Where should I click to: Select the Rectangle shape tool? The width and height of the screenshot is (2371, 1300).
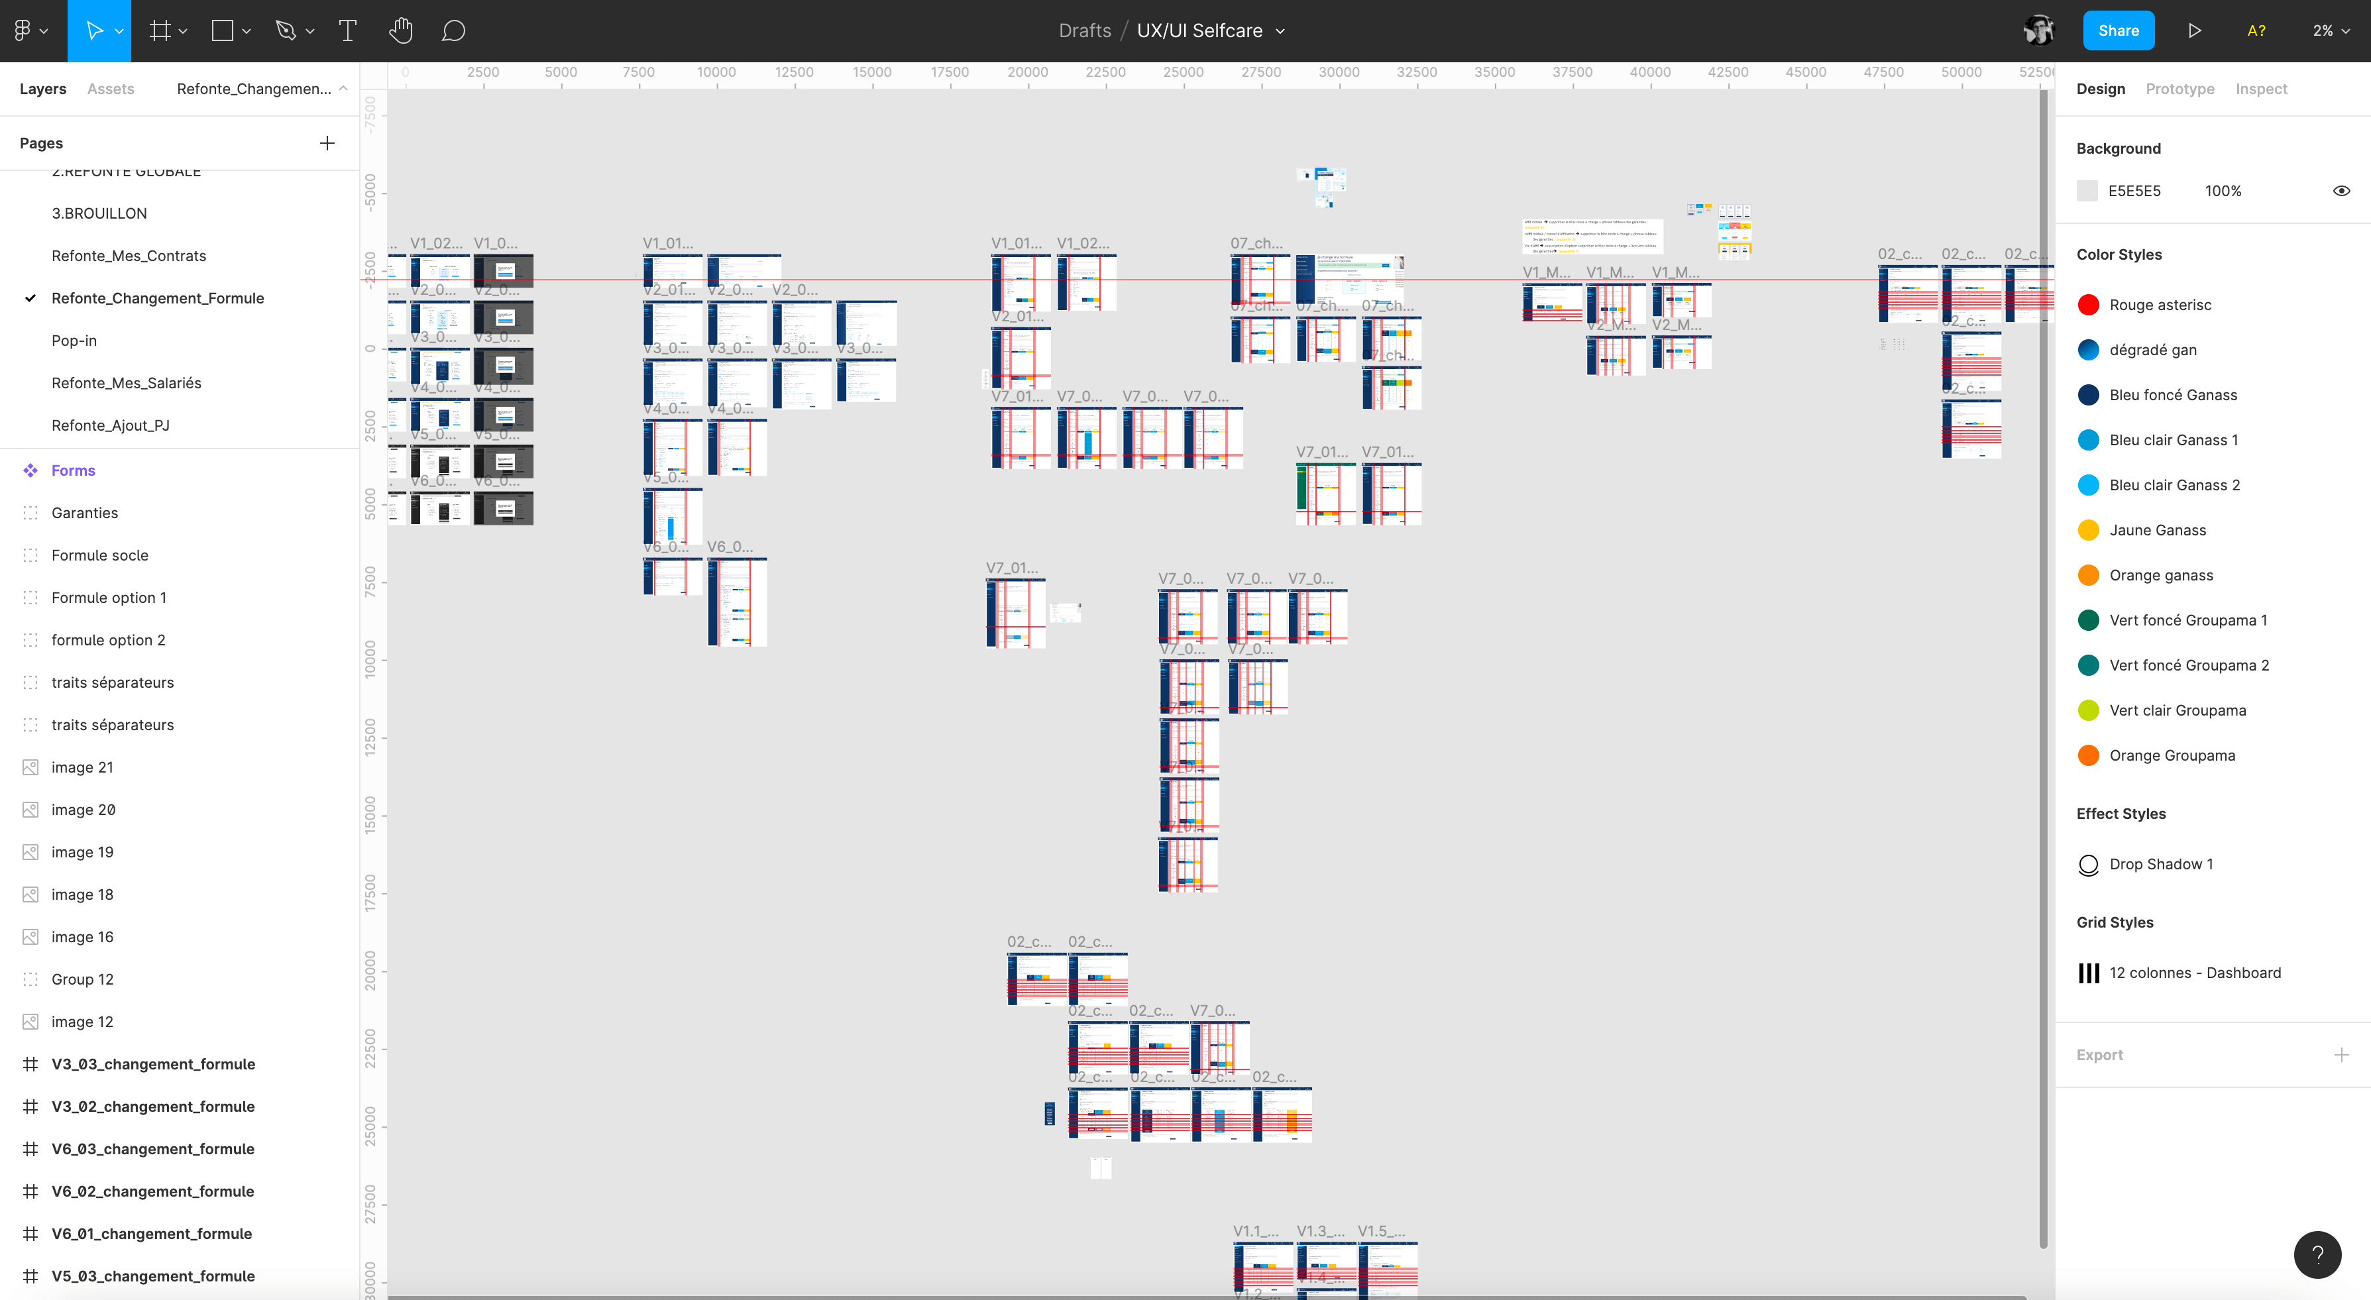click(222, 30)
